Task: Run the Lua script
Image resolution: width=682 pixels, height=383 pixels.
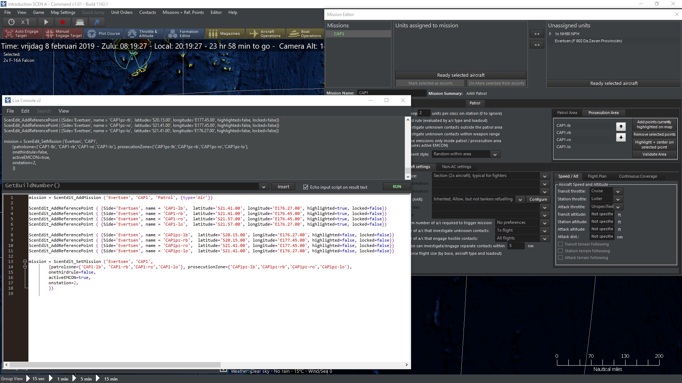Action: click(397, 187)
